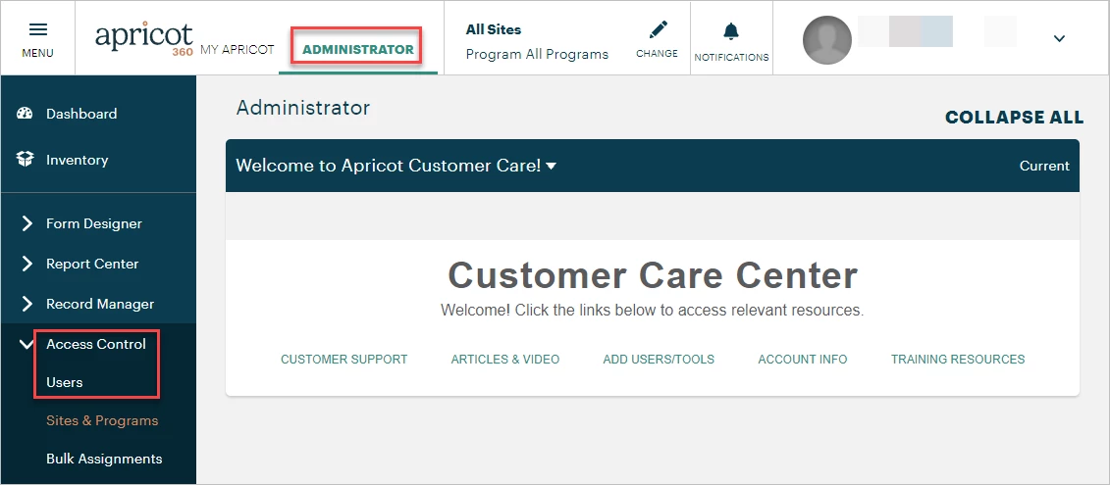
Task: Click the All Sites text
Action: tap(494, 29)
